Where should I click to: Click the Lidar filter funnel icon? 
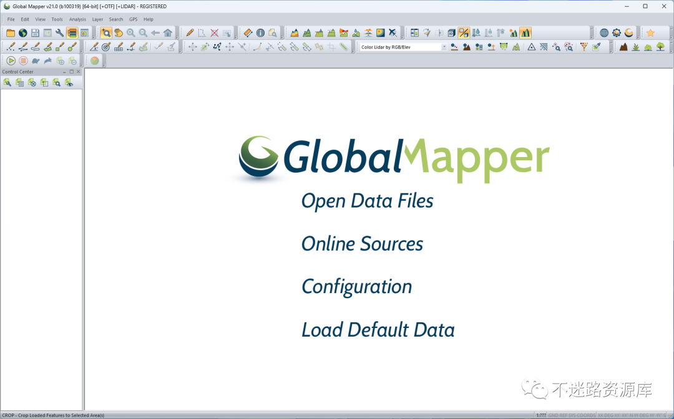584,47
